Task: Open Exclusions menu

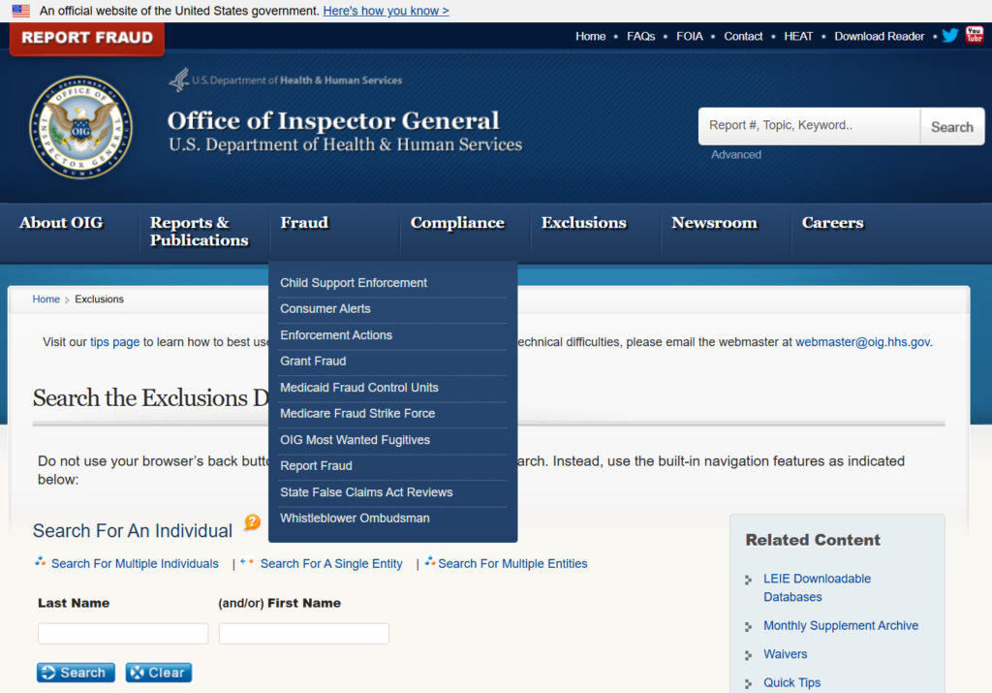Action: pos(583,223)
